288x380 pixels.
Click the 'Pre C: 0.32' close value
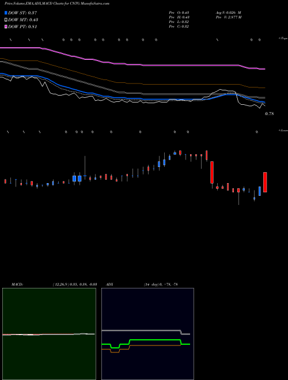coord(179,26)
